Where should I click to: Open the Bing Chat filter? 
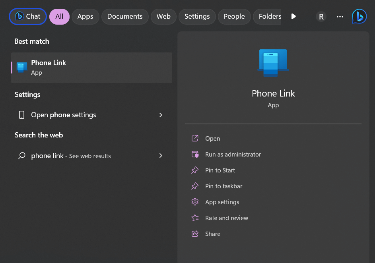pyautogui.click(x=28, y=16)
